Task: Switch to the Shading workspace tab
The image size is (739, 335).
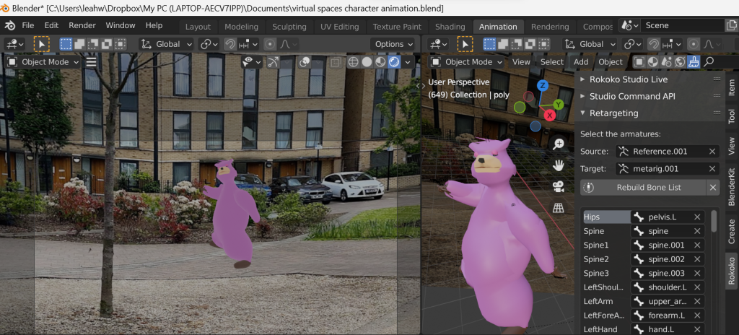Action: click(450, 27)
